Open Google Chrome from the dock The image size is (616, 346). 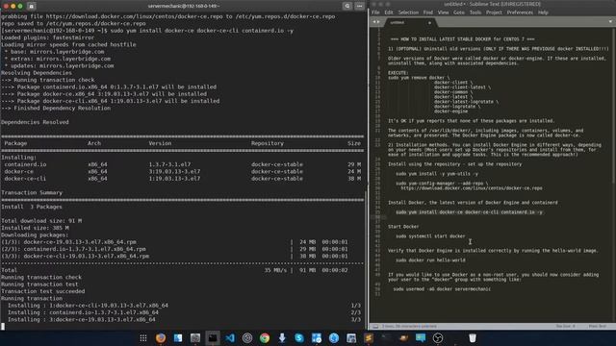tap(265, 338)
